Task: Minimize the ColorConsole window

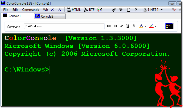Action: point(172,4)
